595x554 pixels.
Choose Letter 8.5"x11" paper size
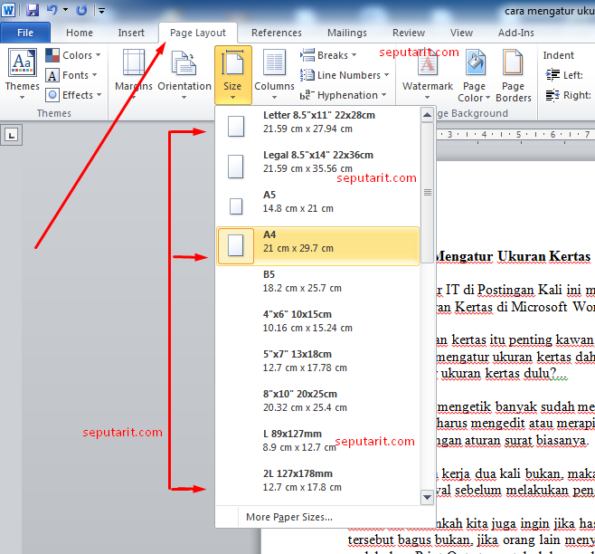318,126
